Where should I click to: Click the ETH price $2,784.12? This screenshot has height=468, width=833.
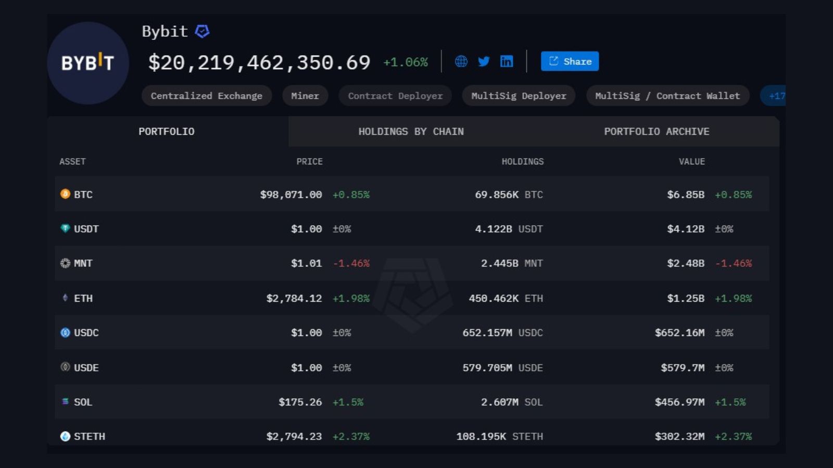[294, 298]
